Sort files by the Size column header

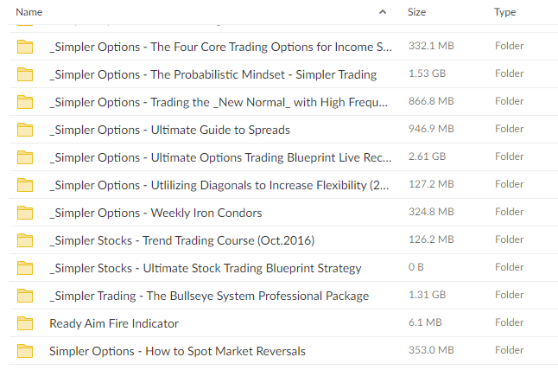click(416, 12)
